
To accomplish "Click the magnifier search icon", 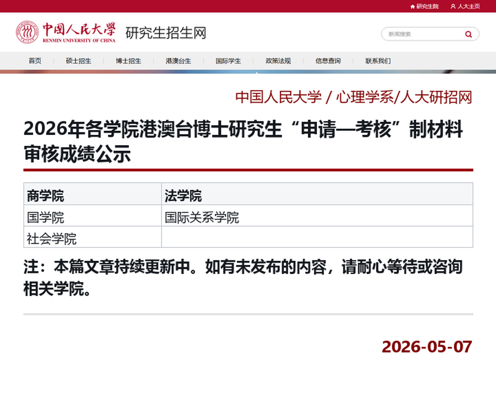I will click(468, 34).
